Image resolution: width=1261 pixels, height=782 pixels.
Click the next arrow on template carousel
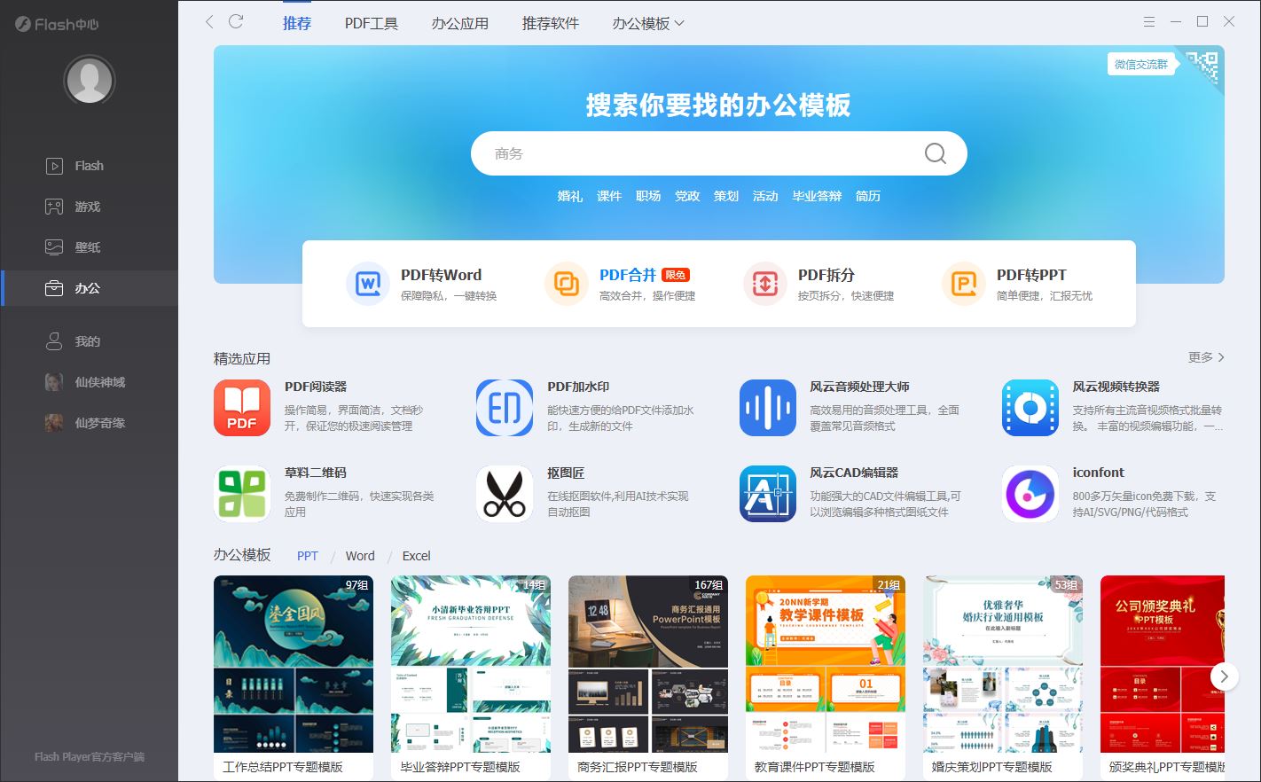(x=1225, y=676)
